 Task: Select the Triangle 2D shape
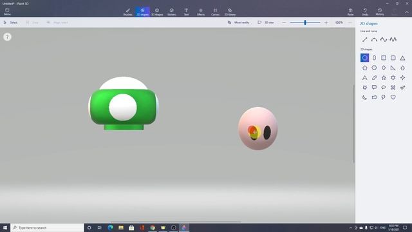402,58
